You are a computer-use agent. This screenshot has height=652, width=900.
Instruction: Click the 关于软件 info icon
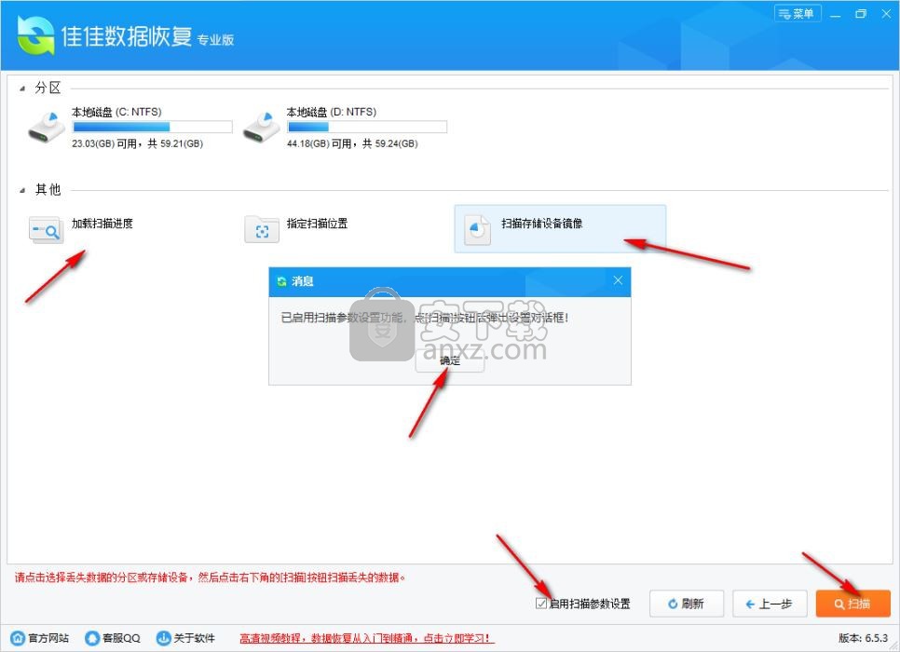164,638
